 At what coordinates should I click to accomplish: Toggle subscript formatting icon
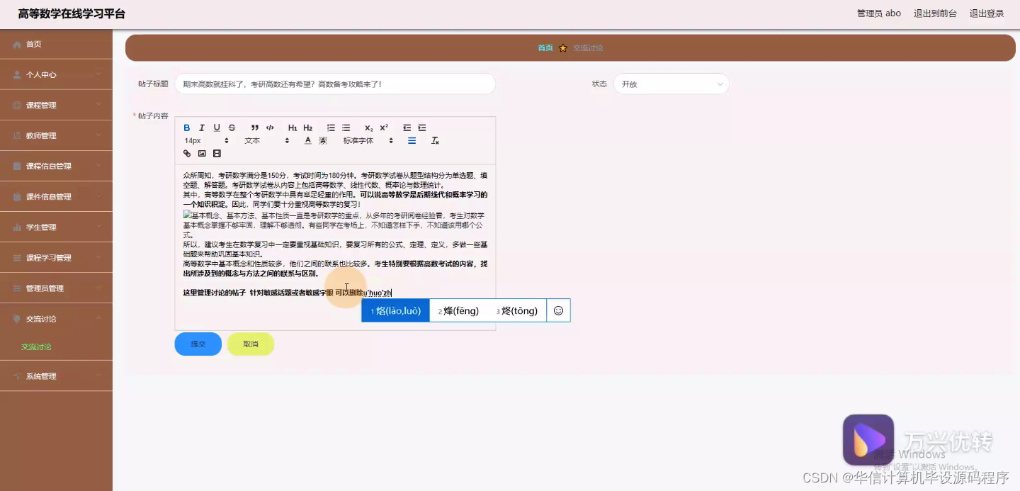pyautogui.click(x=368, y=128)
